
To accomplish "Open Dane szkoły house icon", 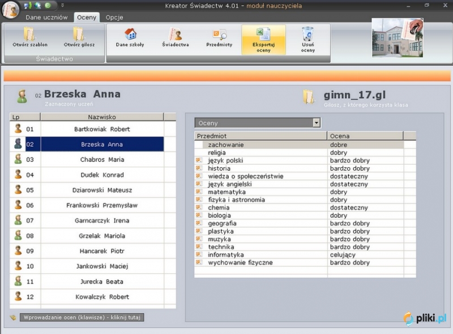I will pyautogui.click(x=130, y=33).
